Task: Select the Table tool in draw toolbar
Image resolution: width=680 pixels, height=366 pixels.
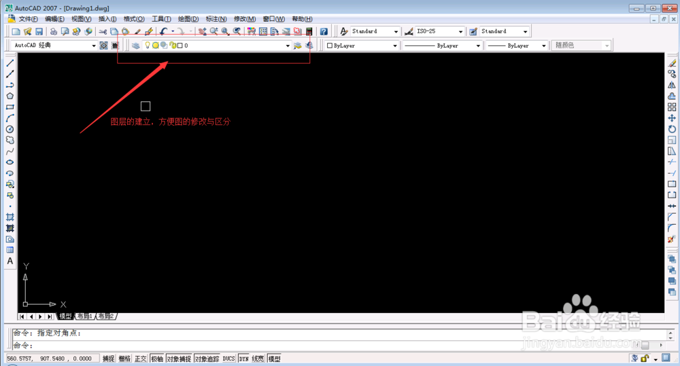Action: (x=10, y=250)
